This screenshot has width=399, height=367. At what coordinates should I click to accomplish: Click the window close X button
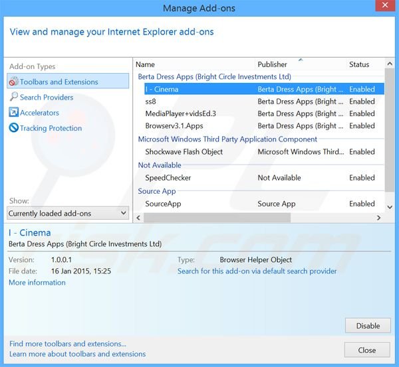click(x=385, y=5)
